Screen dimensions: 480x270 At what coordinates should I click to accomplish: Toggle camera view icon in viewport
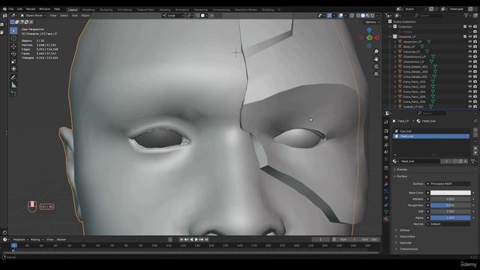pyautogui.click(x=376, y=67)
